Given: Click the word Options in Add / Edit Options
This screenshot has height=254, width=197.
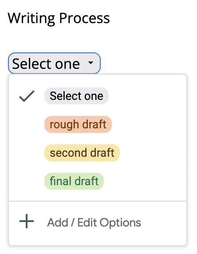Looking at the screenshot, I should pyautogui.click(x=120, y=223).
